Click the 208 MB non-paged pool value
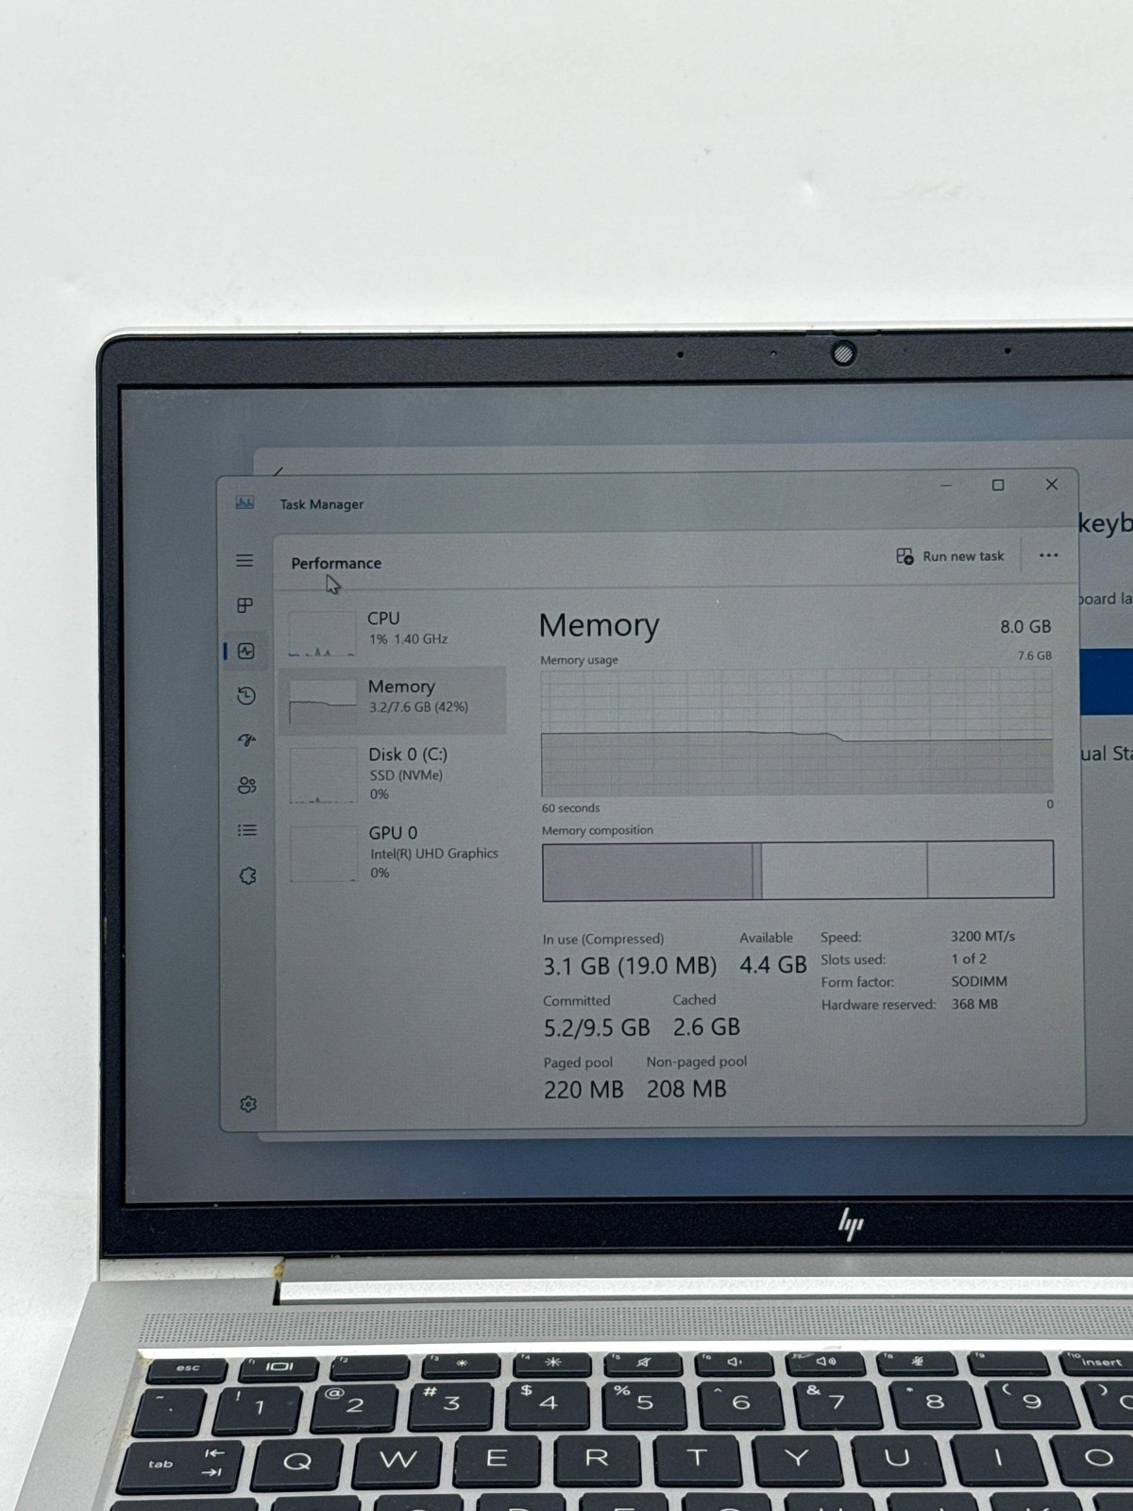The height and width of the screenshot is (1511, 1133). [686, 1089]
